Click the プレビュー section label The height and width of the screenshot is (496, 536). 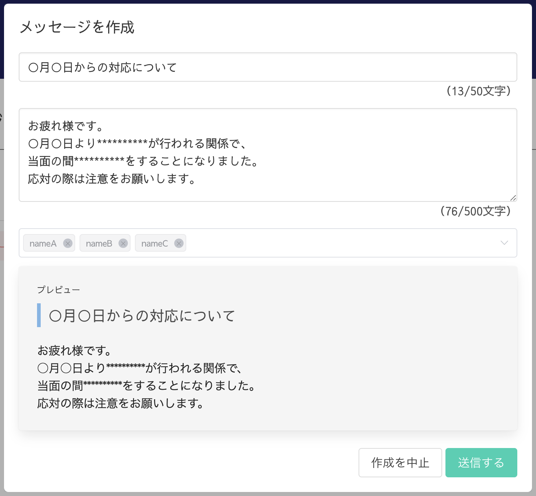click(x=58, y=290)
